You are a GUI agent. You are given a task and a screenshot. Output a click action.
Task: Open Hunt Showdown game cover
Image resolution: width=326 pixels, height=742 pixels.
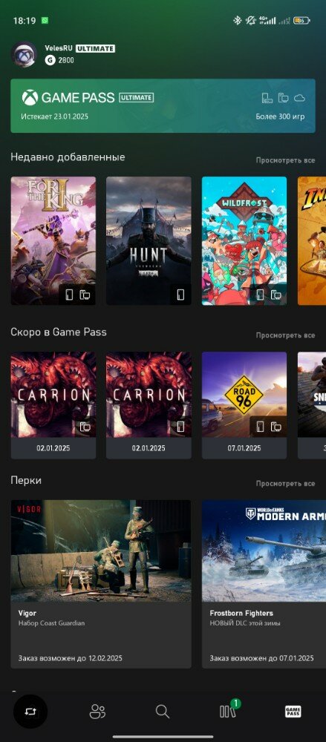[x=149, y=241]
